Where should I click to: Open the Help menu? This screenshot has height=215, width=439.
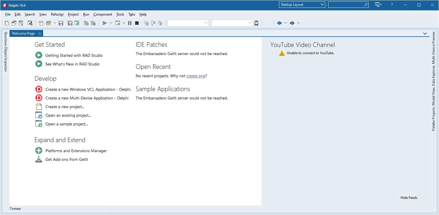143,14
